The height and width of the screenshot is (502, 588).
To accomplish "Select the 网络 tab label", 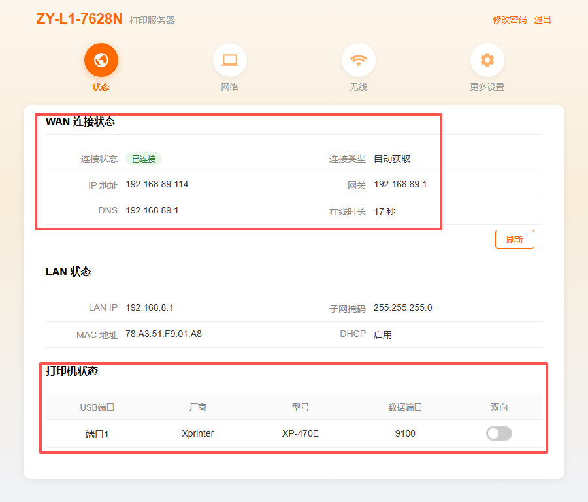I will point(229,87).
